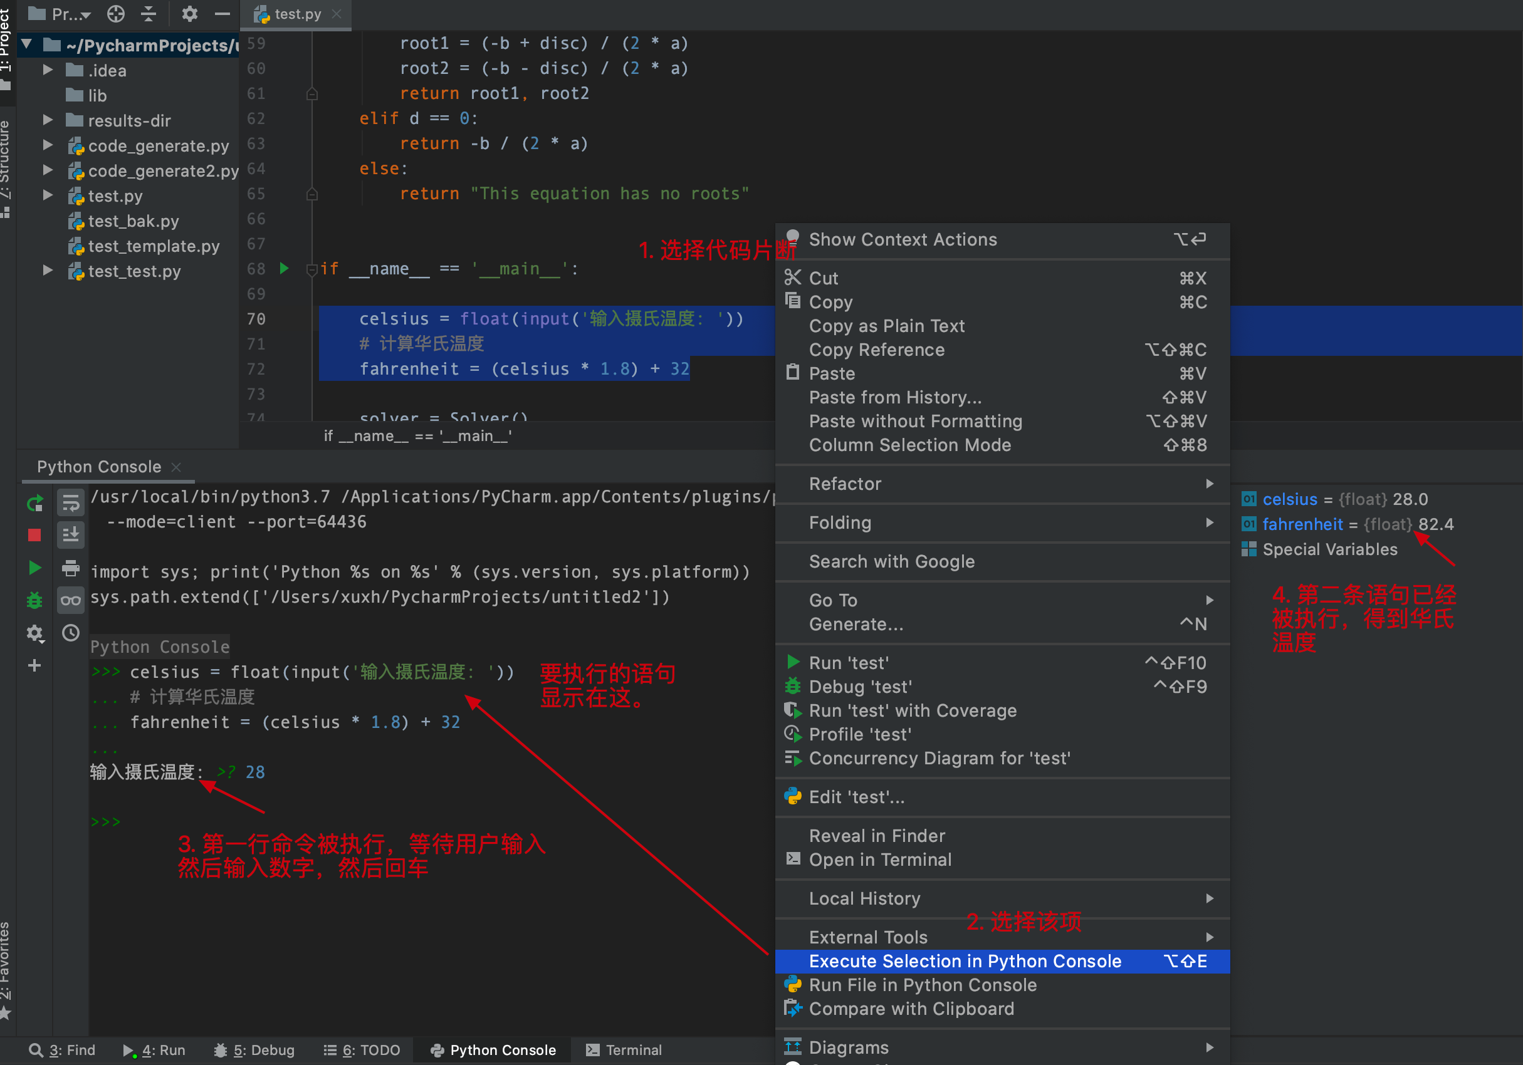Open 3: Find tool window
1523x1065 pixels.
pos(62,1050)
